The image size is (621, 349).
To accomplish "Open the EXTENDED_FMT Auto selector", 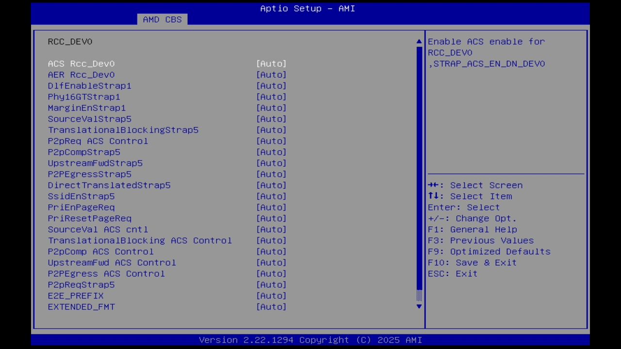I will [271, 306].
